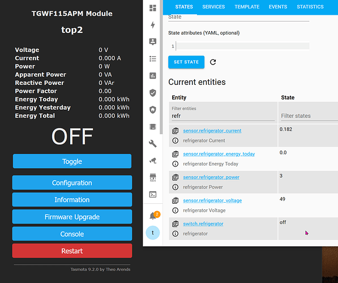
Task: Open the switch.refrigerator entity link
Action: click(203, 224)
